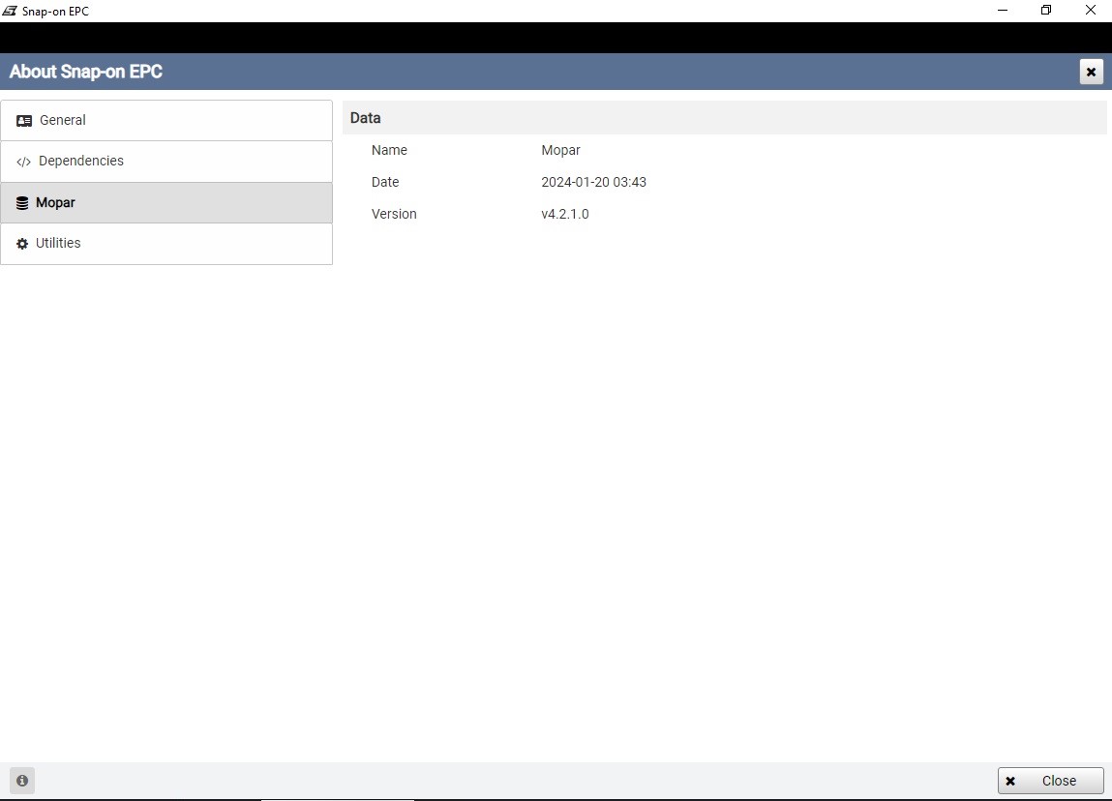This screenshot has height=801, width=1112.
Task: Select the version value v4.2.1.0
Action: 564,214
